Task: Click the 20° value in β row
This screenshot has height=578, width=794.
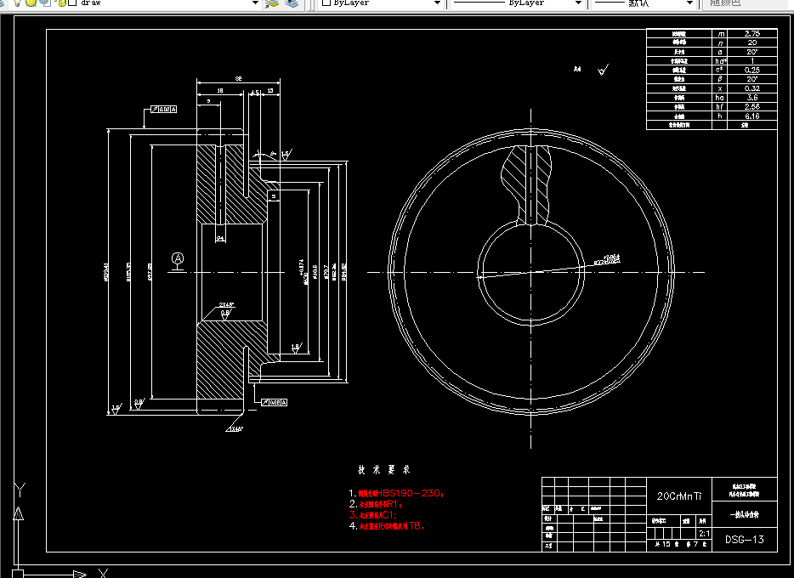Action: (752, 79)
